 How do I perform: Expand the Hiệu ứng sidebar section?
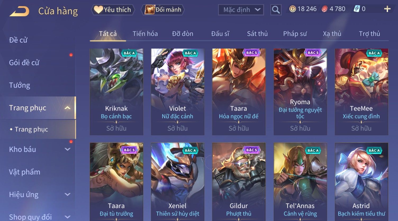coord(67,195)
